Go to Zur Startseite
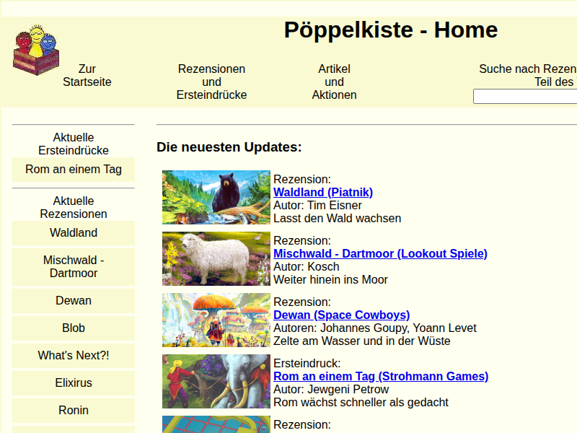The height and width of the screenshot is (433, 577). (87, 75)
